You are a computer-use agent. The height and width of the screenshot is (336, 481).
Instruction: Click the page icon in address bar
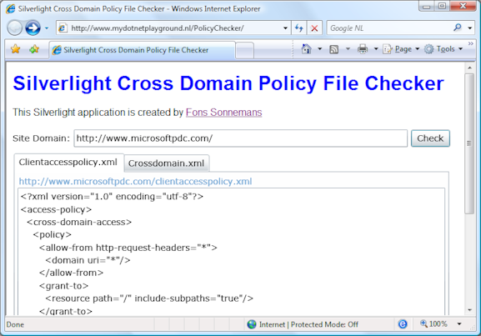point(63,28)
